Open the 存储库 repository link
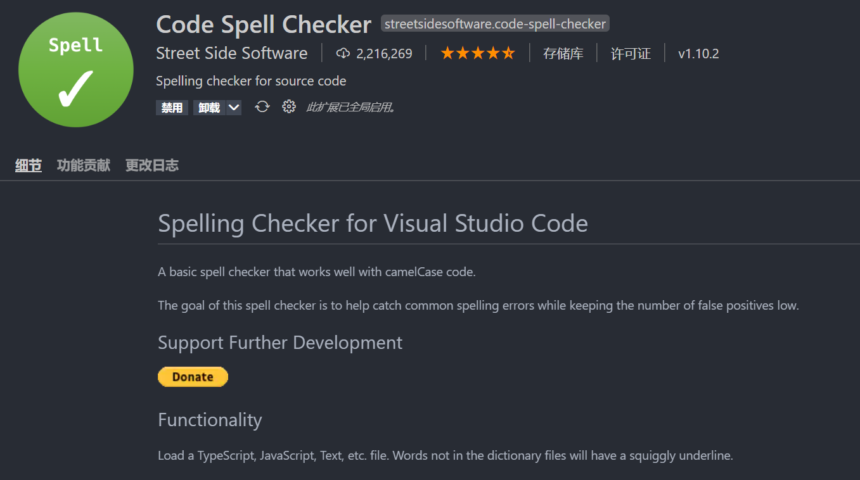 click(563, 54)
